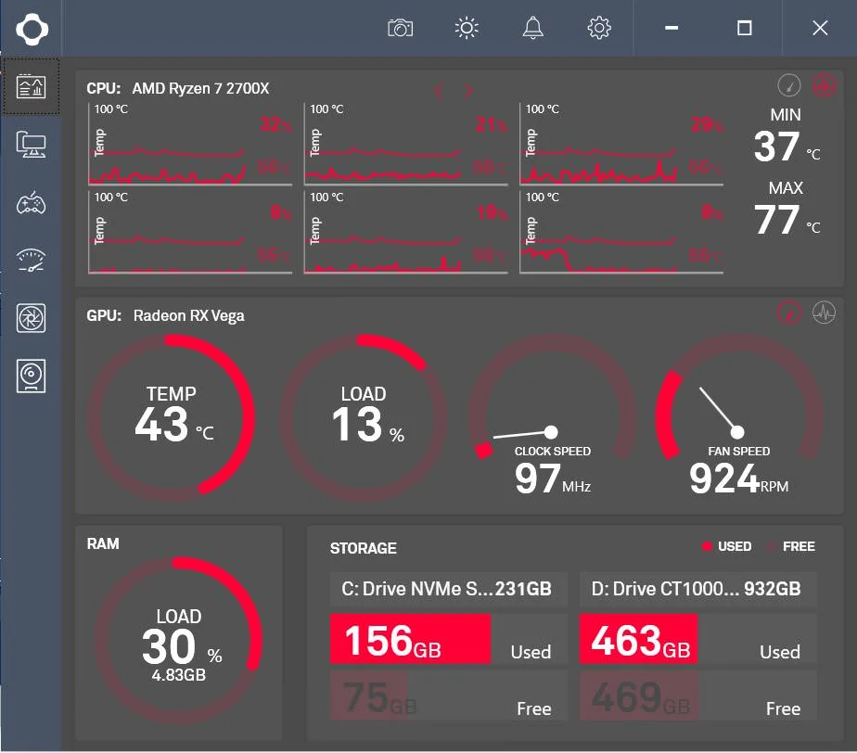Go to the fan sidebar section

(x=32, y=318)
